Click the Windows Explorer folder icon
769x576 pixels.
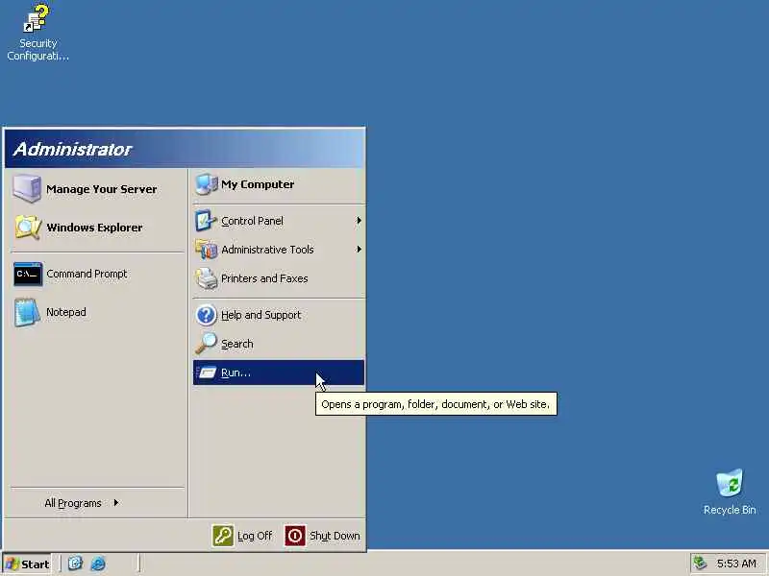click(x=28, y=228)
